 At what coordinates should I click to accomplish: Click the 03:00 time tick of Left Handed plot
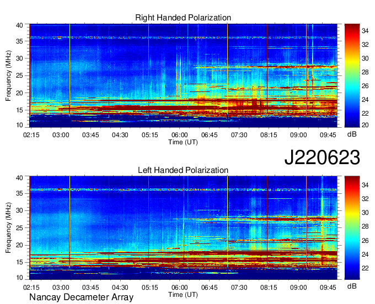click(61, 287)
